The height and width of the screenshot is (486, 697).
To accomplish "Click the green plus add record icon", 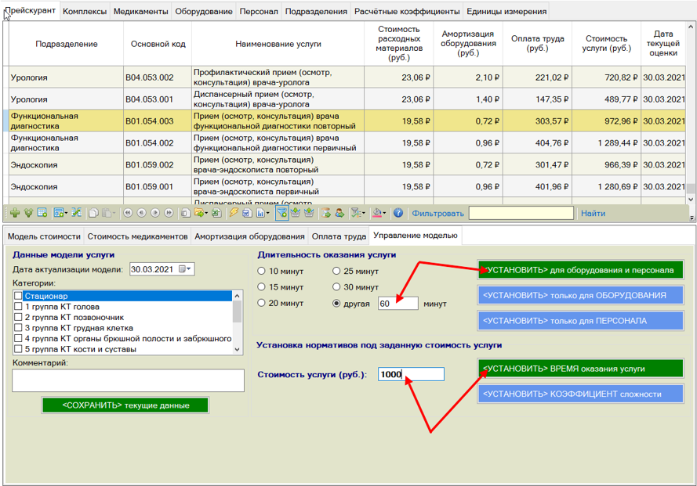I will (x=14, y=213).
